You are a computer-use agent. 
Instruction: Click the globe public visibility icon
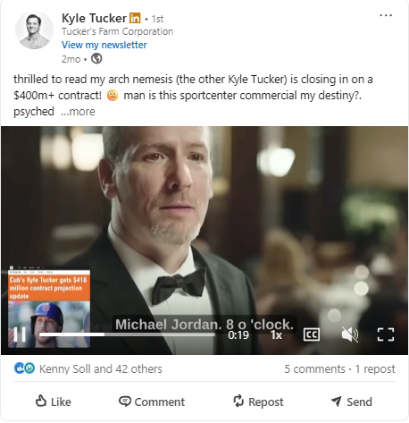(x=96, y=59)
